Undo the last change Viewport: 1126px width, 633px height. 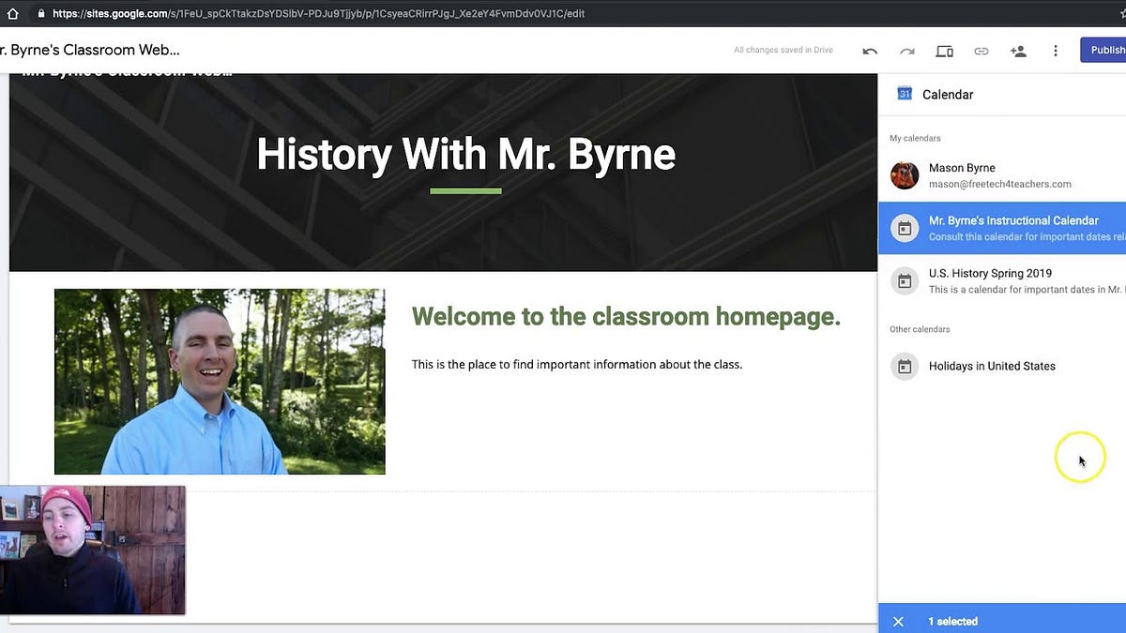tap(869, 50)
